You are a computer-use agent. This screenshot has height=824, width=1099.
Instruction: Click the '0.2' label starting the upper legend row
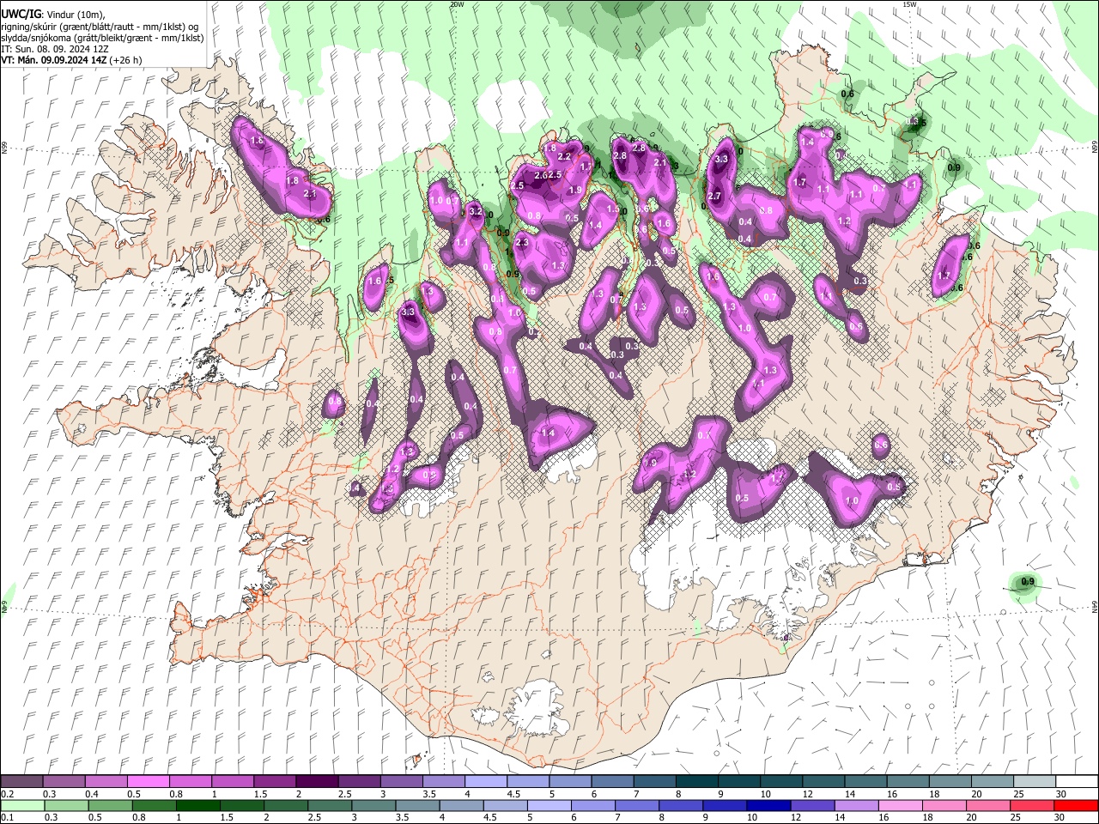pos(8,794)
